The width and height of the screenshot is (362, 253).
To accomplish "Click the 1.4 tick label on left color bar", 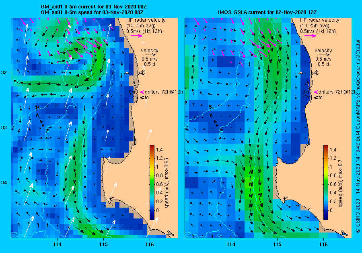I will 160,149.
